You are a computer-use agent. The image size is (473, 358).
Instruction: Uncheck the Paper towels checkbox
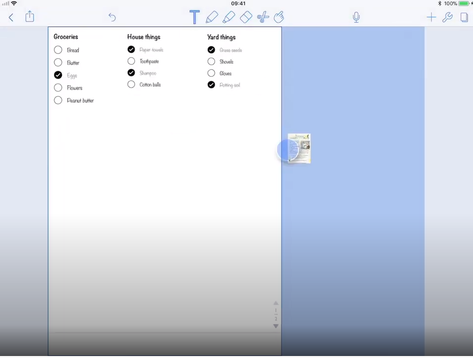(131, 49)
